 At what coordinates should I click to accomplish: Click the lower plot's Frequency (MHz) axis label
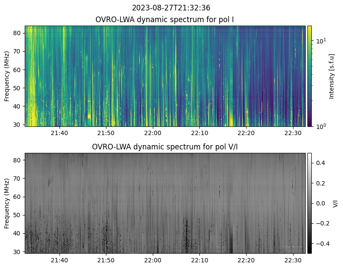pyautogui.click(x=7, y=203)
